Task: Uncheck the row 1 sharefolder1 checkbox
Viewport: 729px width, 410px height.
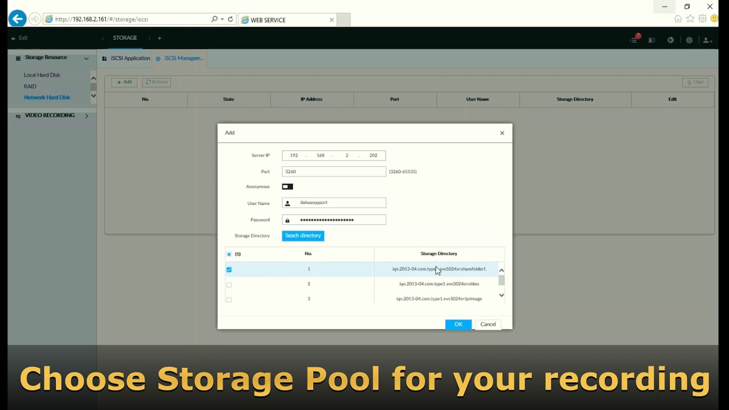Action: pos(229,269)
